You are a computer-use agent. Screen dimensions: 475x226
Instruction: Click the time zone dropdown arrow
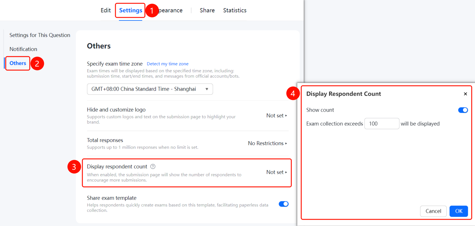[207, 89]
